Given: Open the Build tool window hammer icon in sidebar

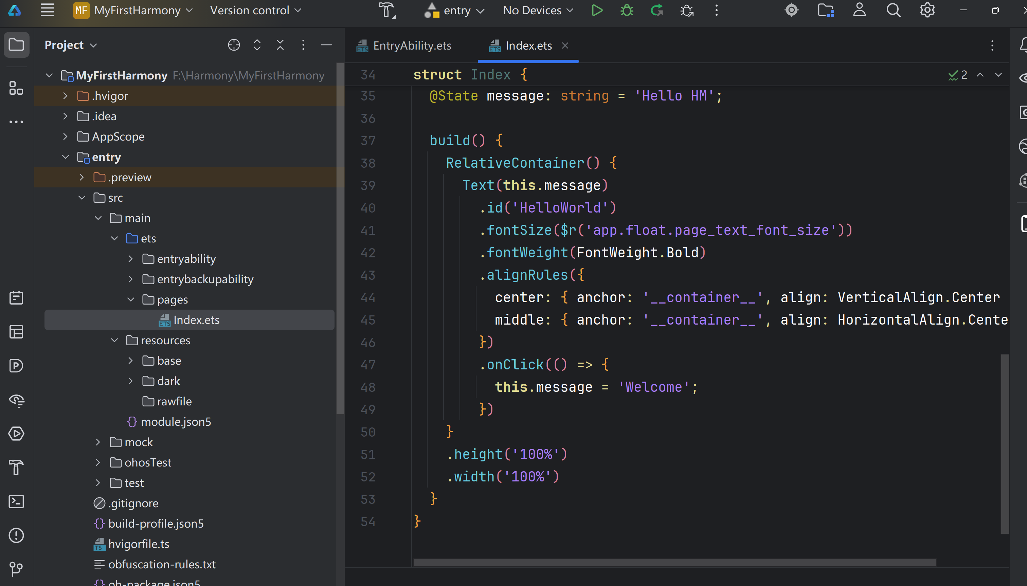Looking at the screenshot, I should coord(16,468).
